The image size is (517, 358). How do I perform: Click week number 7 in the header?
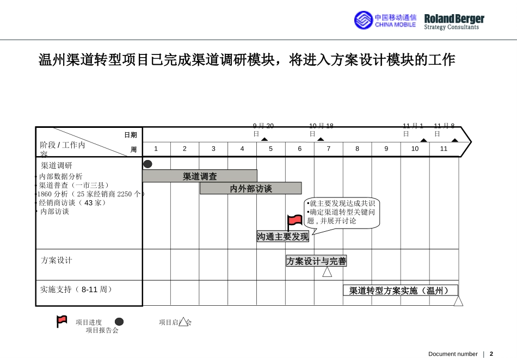[x=328, y=149]
